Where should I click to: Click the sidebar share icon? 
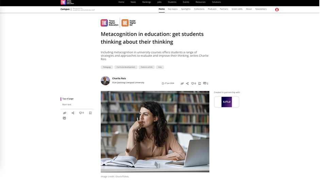[73, 113]
